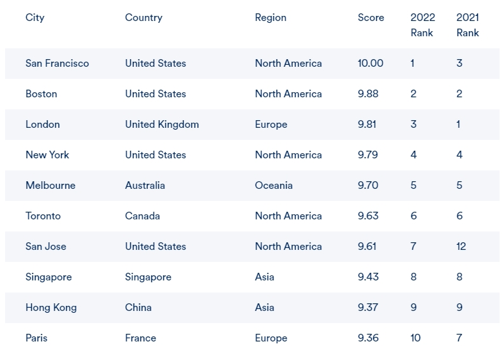The image size is (504, 351).
Task: Select the San Jose city cell
Action: coord(46,247)
